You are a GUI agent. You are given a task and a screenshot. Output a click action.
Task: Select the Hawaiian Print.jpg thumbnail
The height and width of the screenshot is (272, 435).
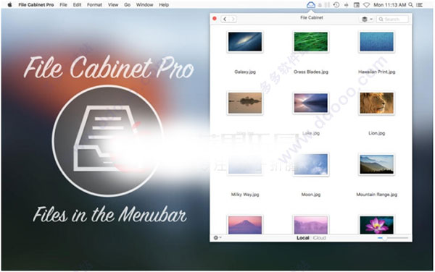(x=376, y=42)
